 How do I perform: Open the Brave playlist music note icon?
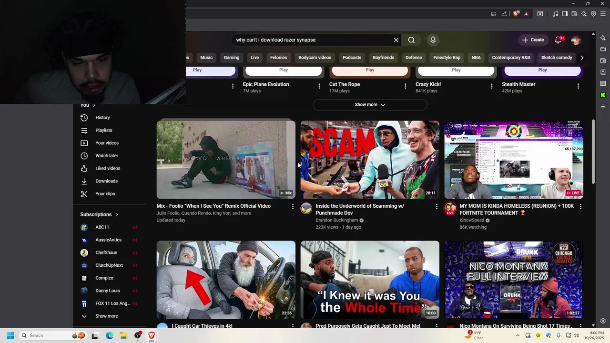coord(556,14)
